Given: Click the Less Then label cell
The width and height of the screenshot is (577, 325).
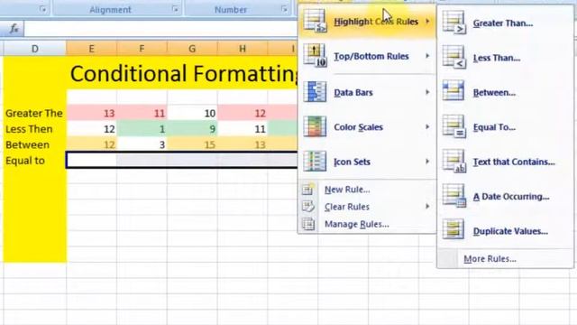Looking at the screenshot, I should [x=34, y=128].
